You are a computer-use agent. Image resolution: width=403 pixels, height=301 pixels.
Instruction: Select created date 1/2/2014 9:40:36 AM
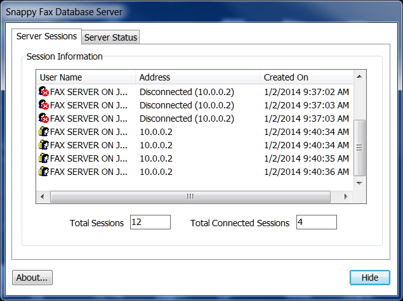[x=307, y=172]
